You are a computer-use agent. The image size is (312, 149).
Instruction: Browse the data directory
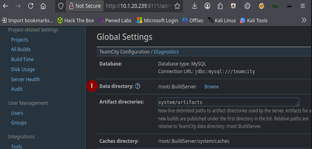212,87
